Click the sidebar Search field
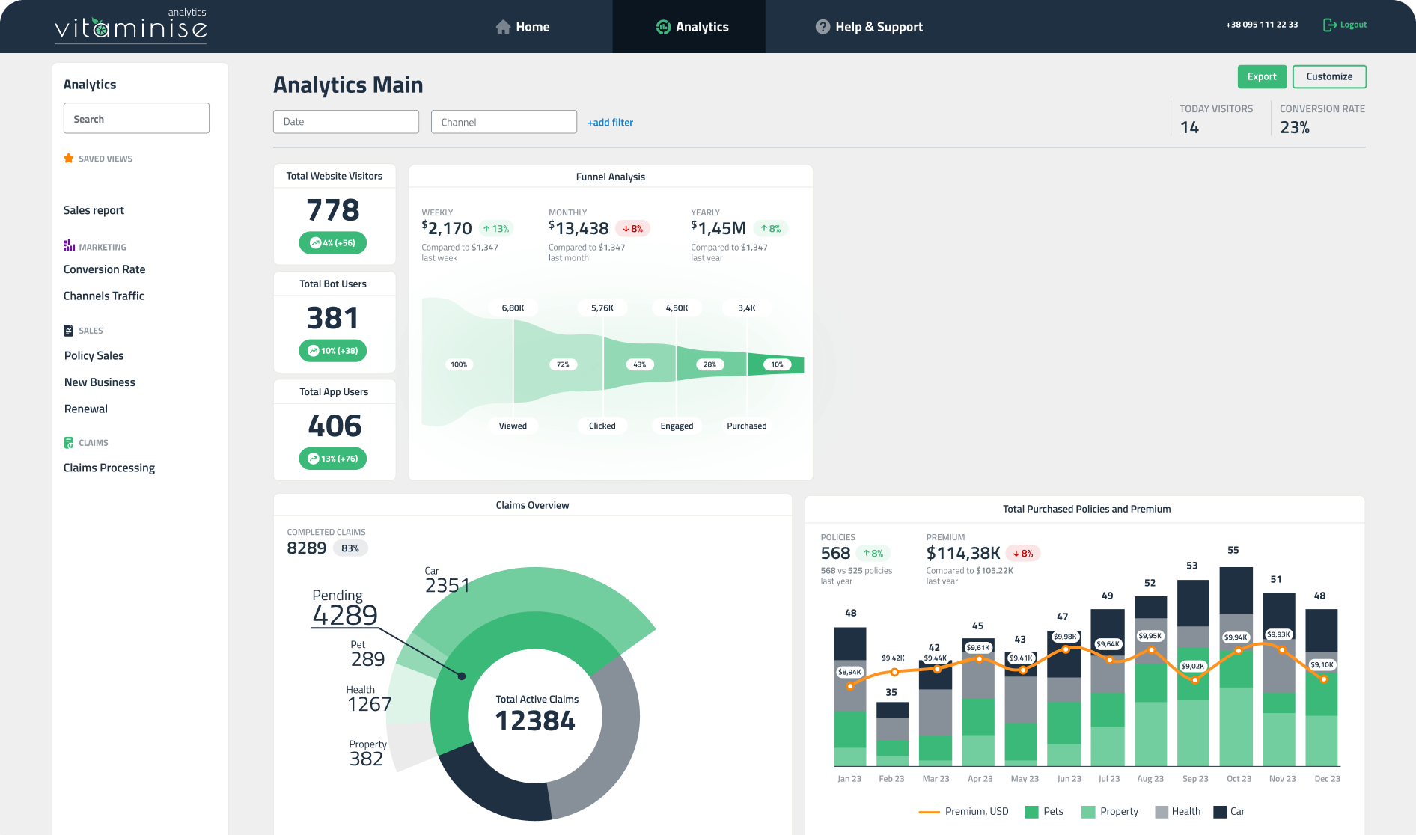The height and width of the screenshot is (835, 1416). tap(136, 119)
